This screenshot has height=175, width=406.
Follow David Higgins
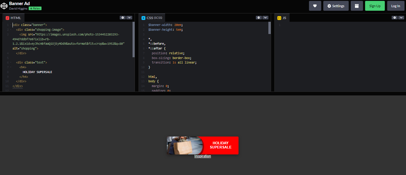click(35, 8)
